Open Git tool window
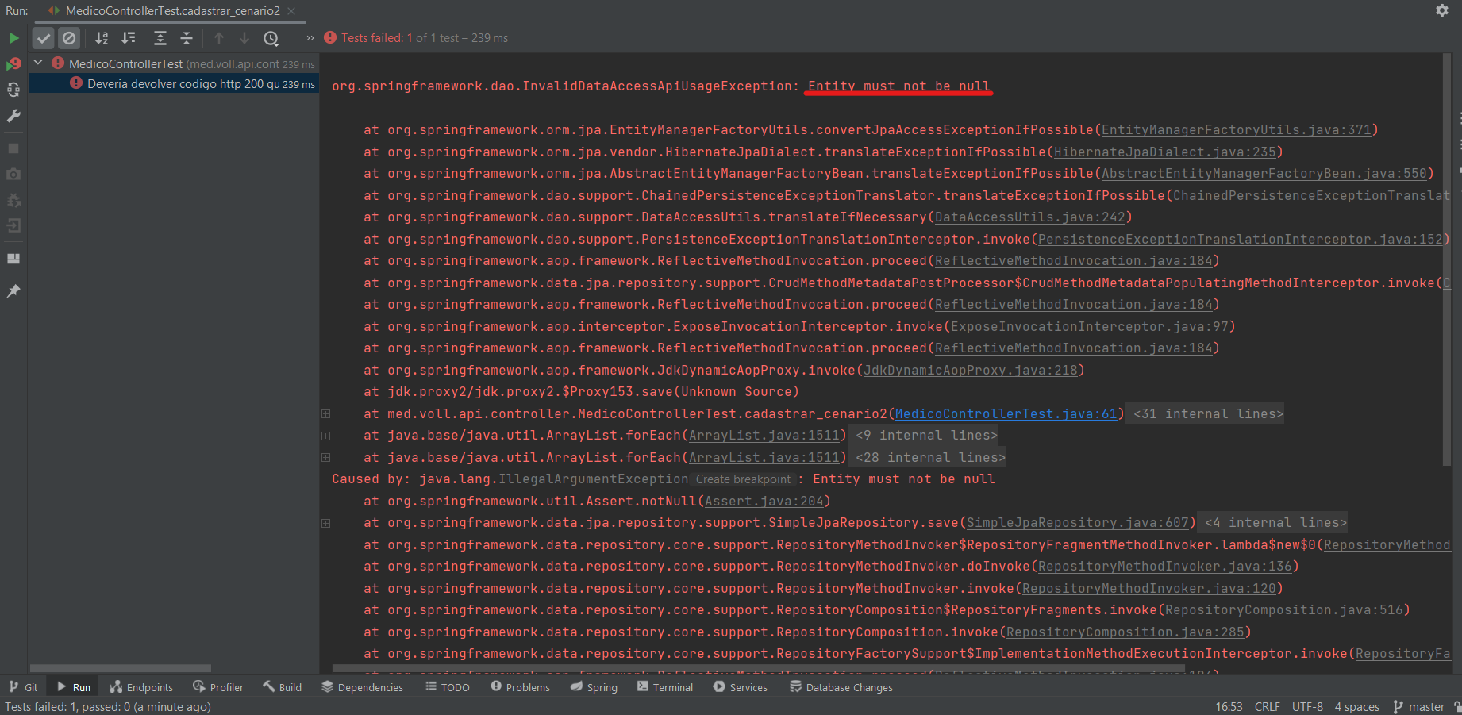The height and width of the screenshot is (715, 1462). (23, 687)
